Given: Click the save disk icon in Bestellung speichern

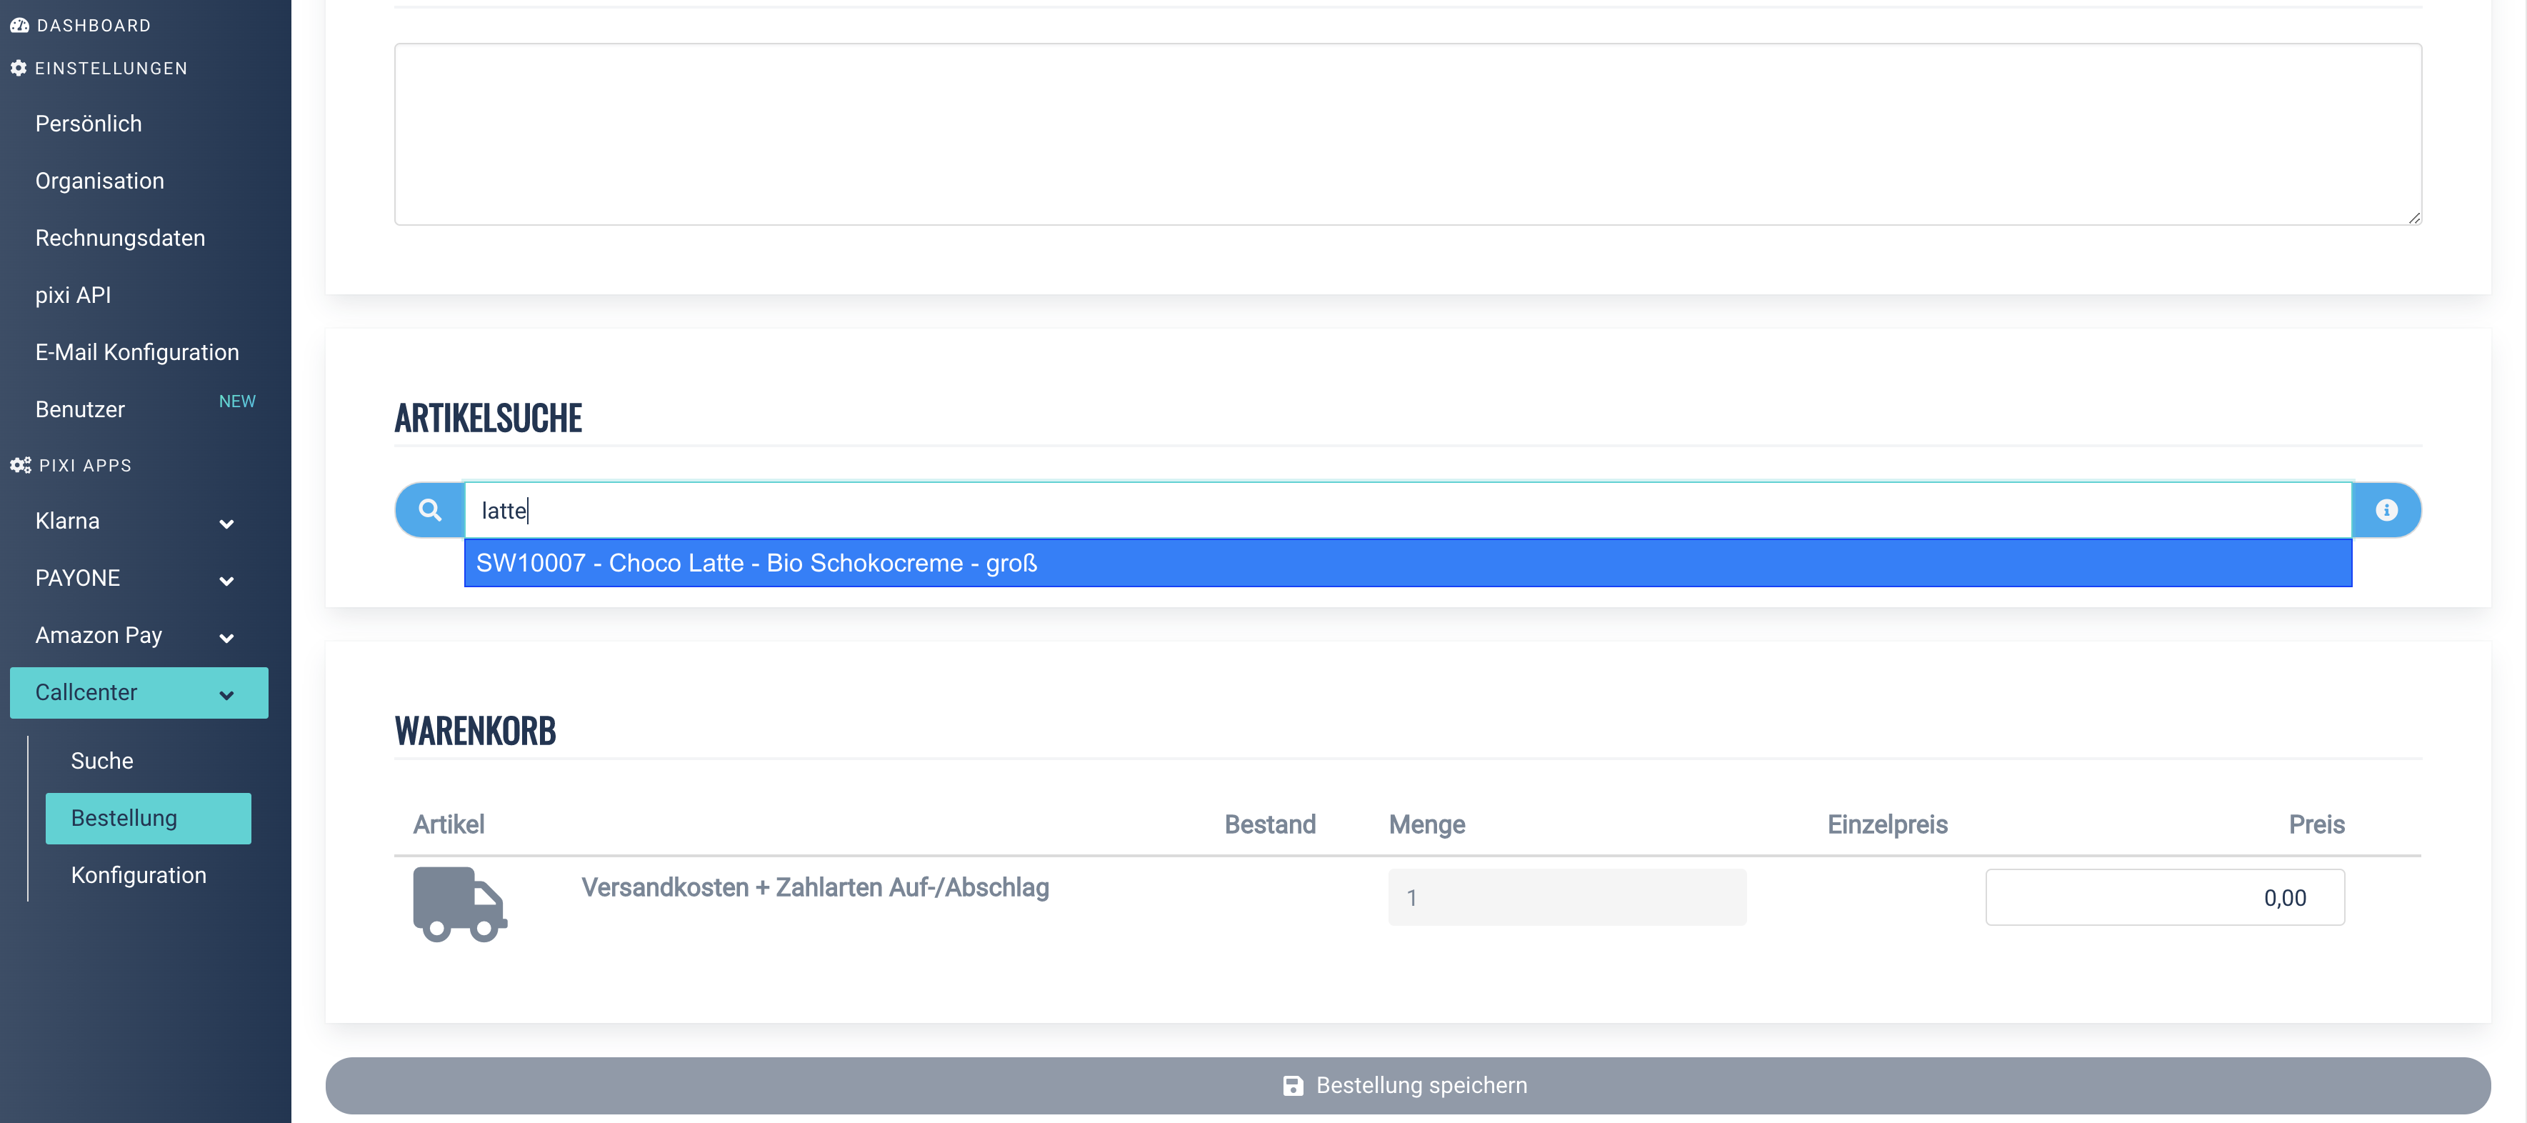Looking at the screenshot, I should point(1293,1086).
